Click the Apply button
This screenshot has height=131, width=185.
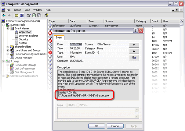click(133, 126)
